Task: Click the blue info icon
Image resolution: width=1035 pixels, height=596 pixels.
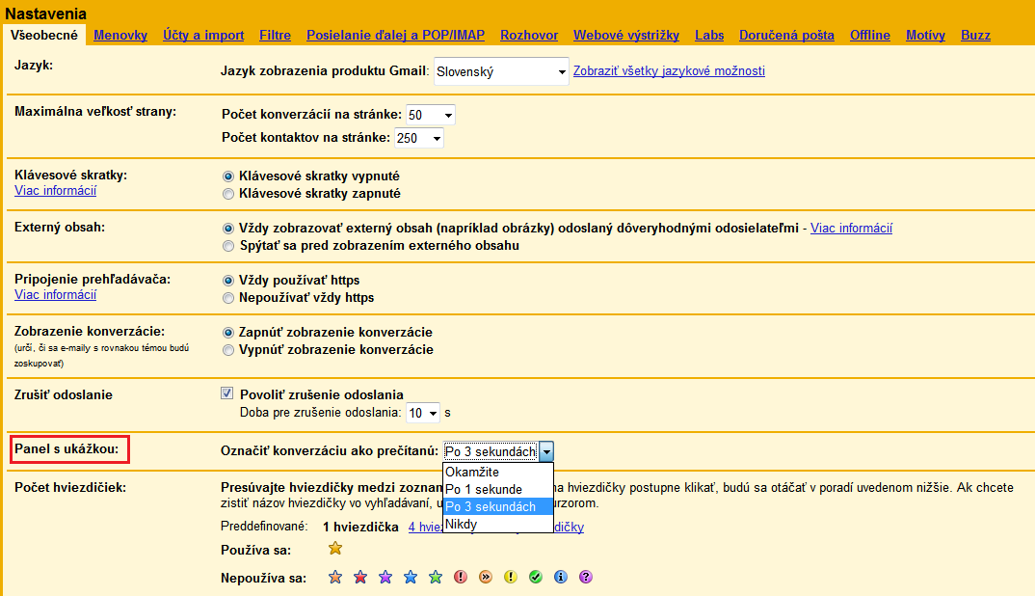Action: pos(561,577)
